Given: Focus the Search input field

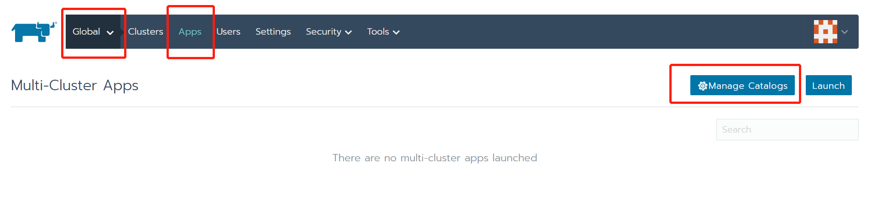Looking at the screenshot, I should point(787,130).
